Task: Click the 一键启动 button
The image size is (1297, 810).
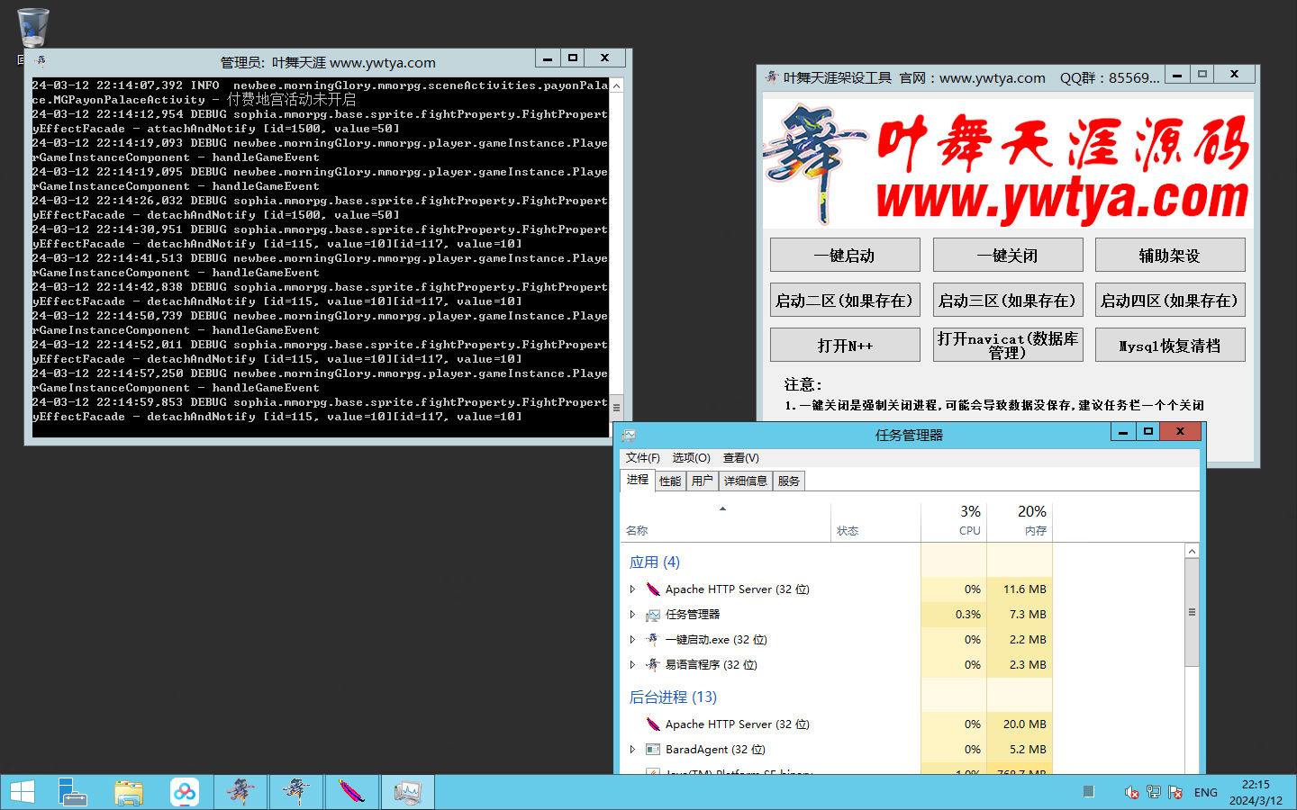Action: [845, 255]
